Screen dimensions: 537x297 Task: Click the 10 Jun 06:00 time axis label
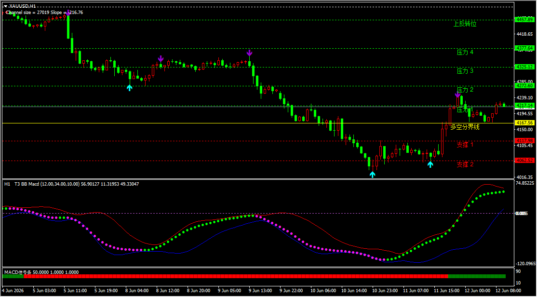click(x=324, y=291)
